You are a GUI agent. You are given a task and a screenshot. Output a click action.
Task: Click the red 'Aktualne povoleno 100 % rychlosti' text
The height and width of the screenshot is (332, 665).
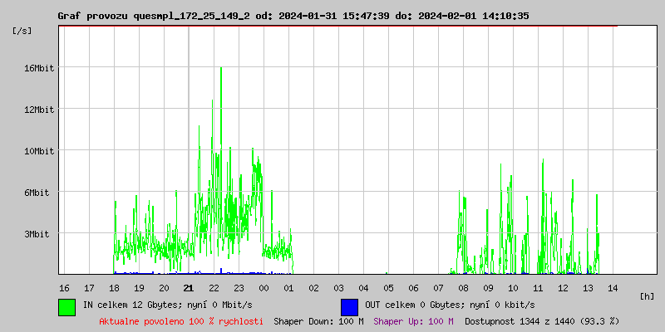[181, 321]
